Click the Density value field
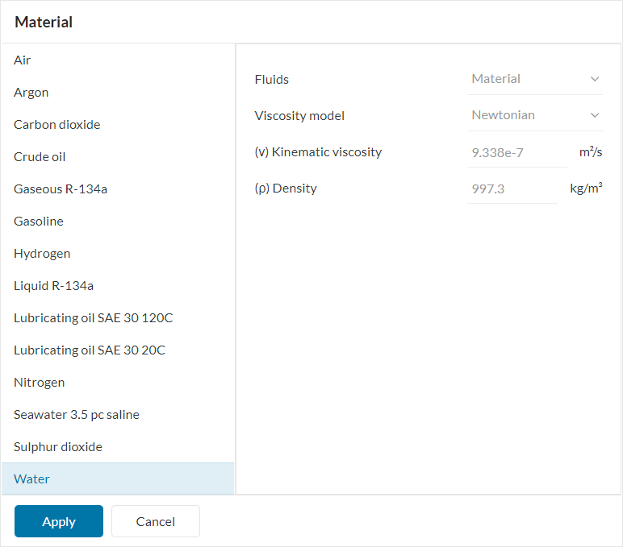 pos(512,189)
